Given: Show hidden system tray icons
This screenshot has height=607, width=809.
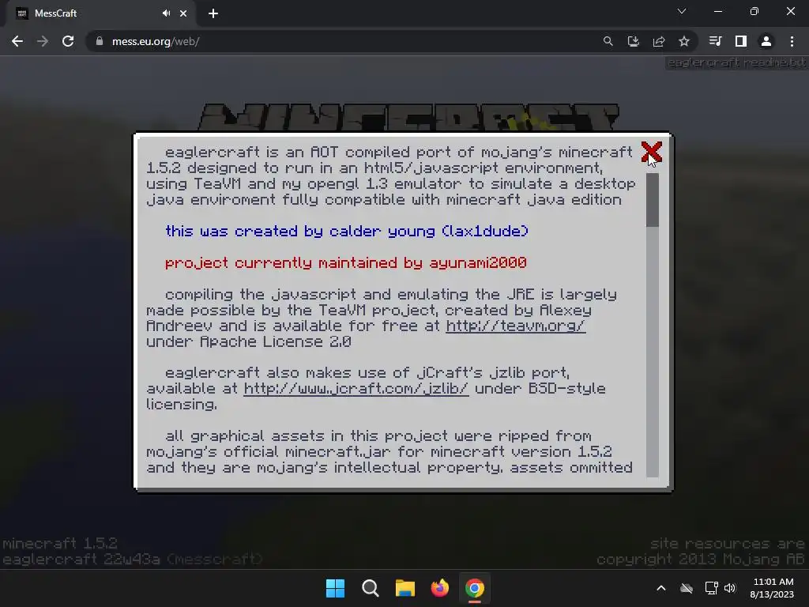Looking at the screenshot, I should coord(661,588).
